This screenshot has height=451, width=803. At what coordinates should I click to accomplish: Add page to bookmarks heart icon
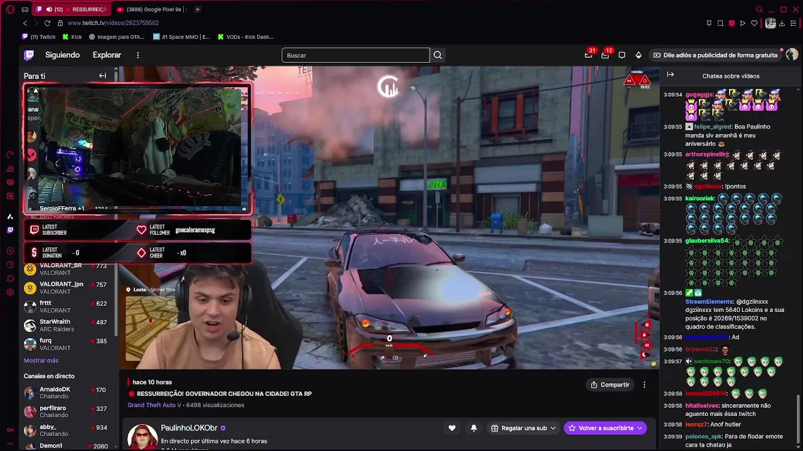(754, 23)
